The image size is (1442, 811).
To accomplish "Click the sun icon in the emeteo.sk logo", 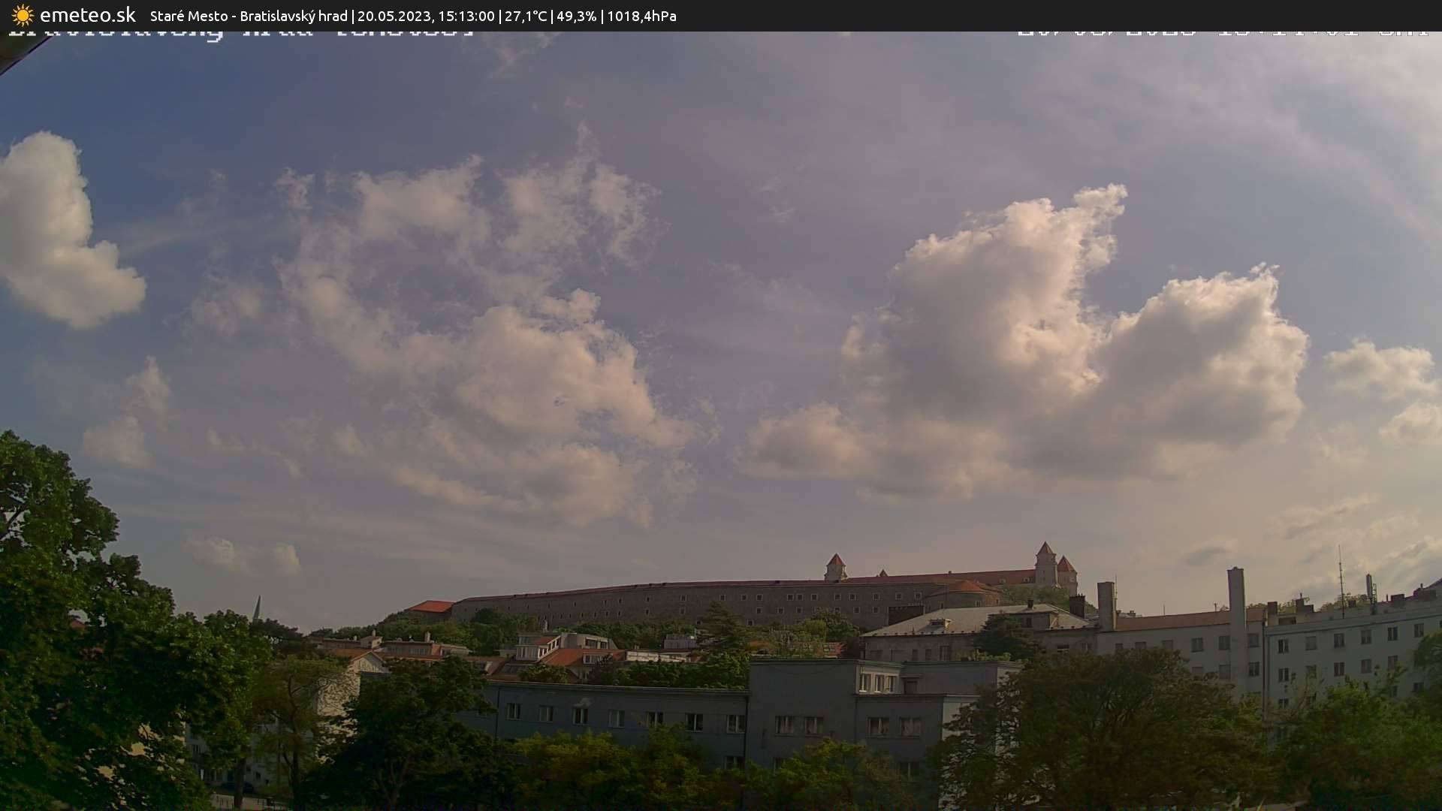I will pyautogui.click(x=22, y=15).
